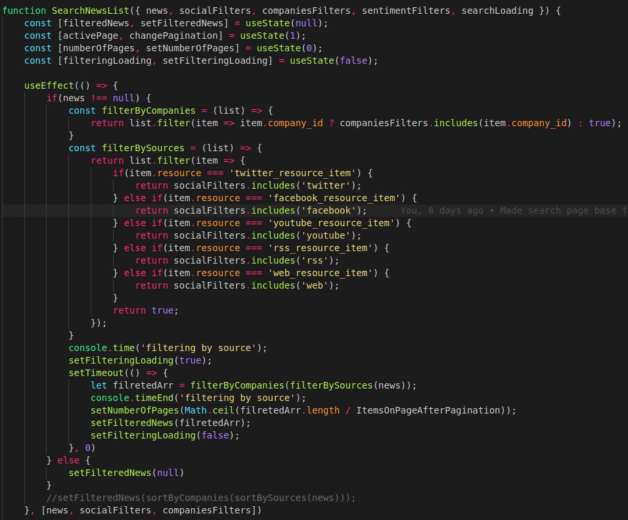Click the filterBySources constant declaration
The height and width of the screenshot is (520, 628).
[x=143, y=148]
